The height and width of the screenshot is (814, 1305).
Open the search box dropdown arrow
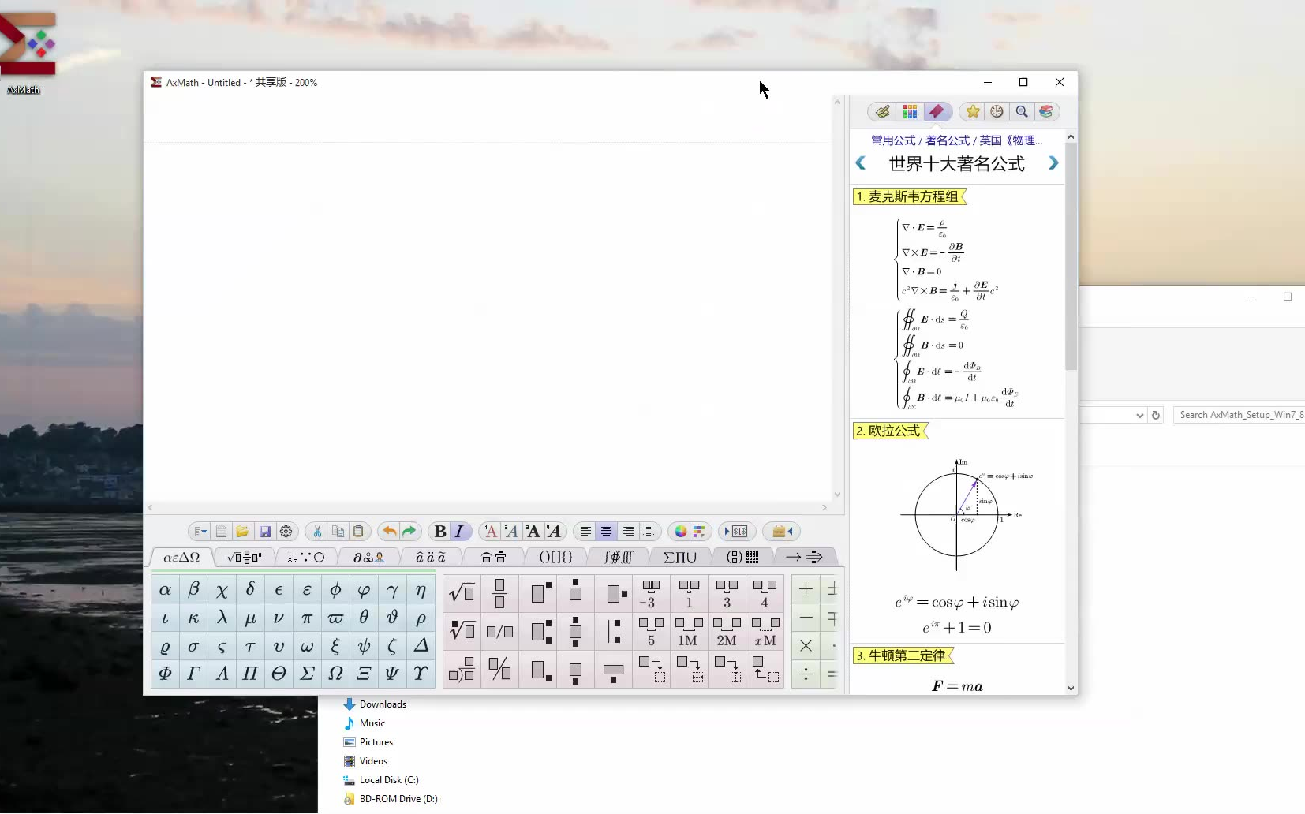click(1139, 416)
